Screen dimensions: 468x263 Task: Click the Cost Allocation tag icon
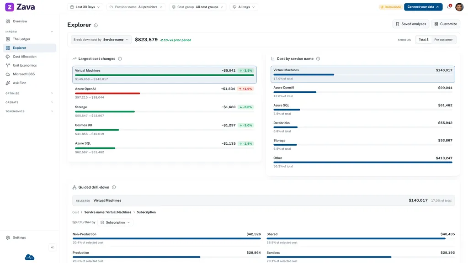[x=8, y=57]
